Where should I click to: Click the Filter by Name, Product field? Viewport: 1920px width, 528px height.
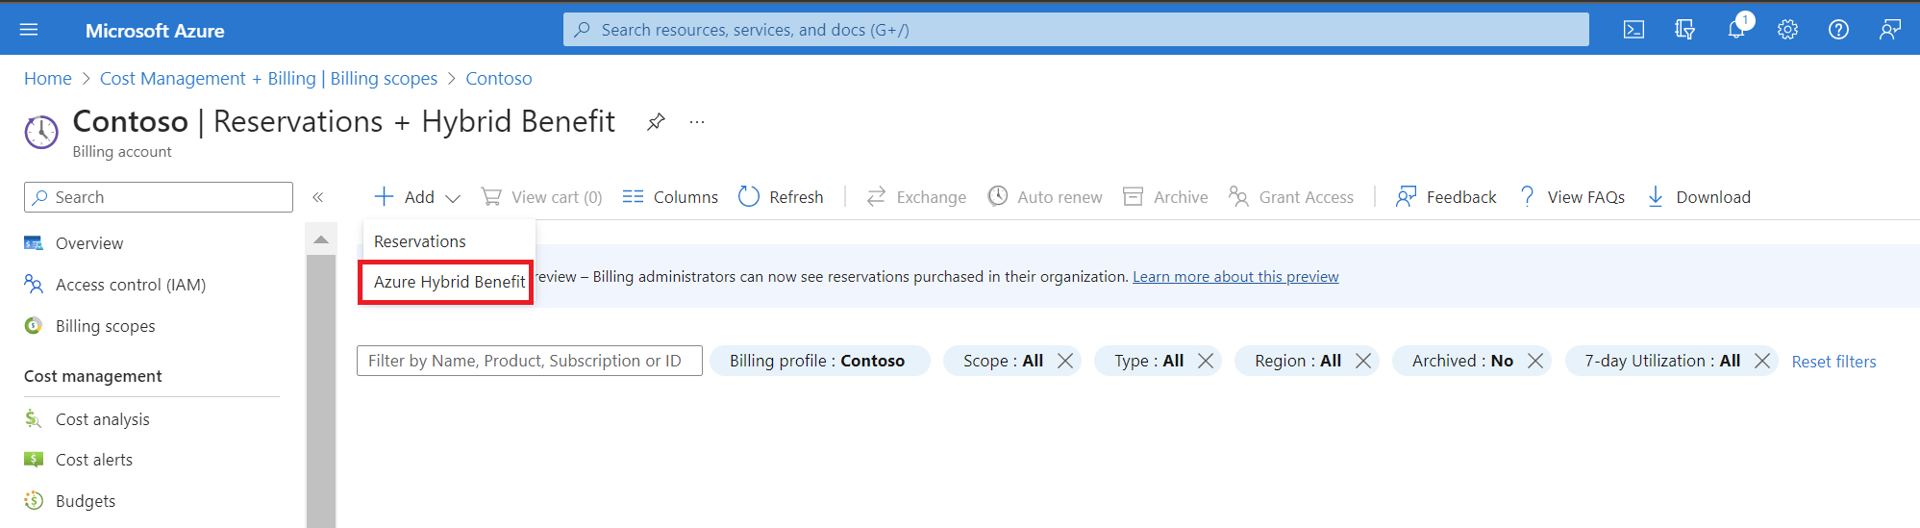pyautogui.click(x=530, y=361)
